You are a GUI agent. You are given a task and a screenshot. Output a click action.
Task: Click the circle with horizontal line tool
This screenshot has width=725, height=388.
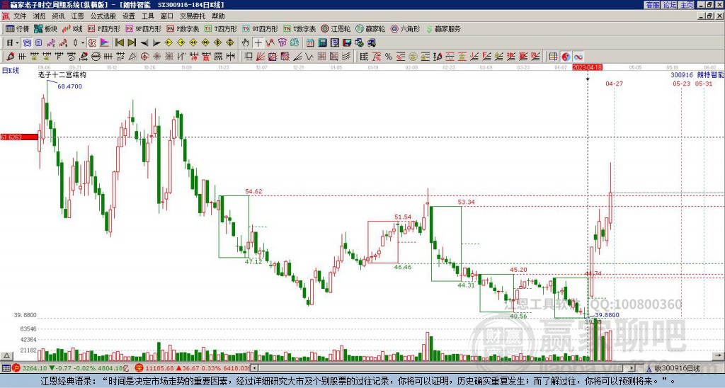point(96,57)
